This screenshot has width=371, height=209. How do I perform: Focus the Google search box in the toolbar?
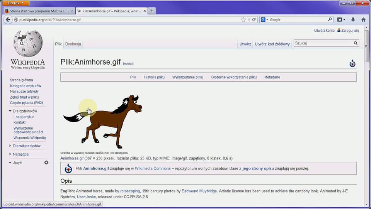coord(298,20)
